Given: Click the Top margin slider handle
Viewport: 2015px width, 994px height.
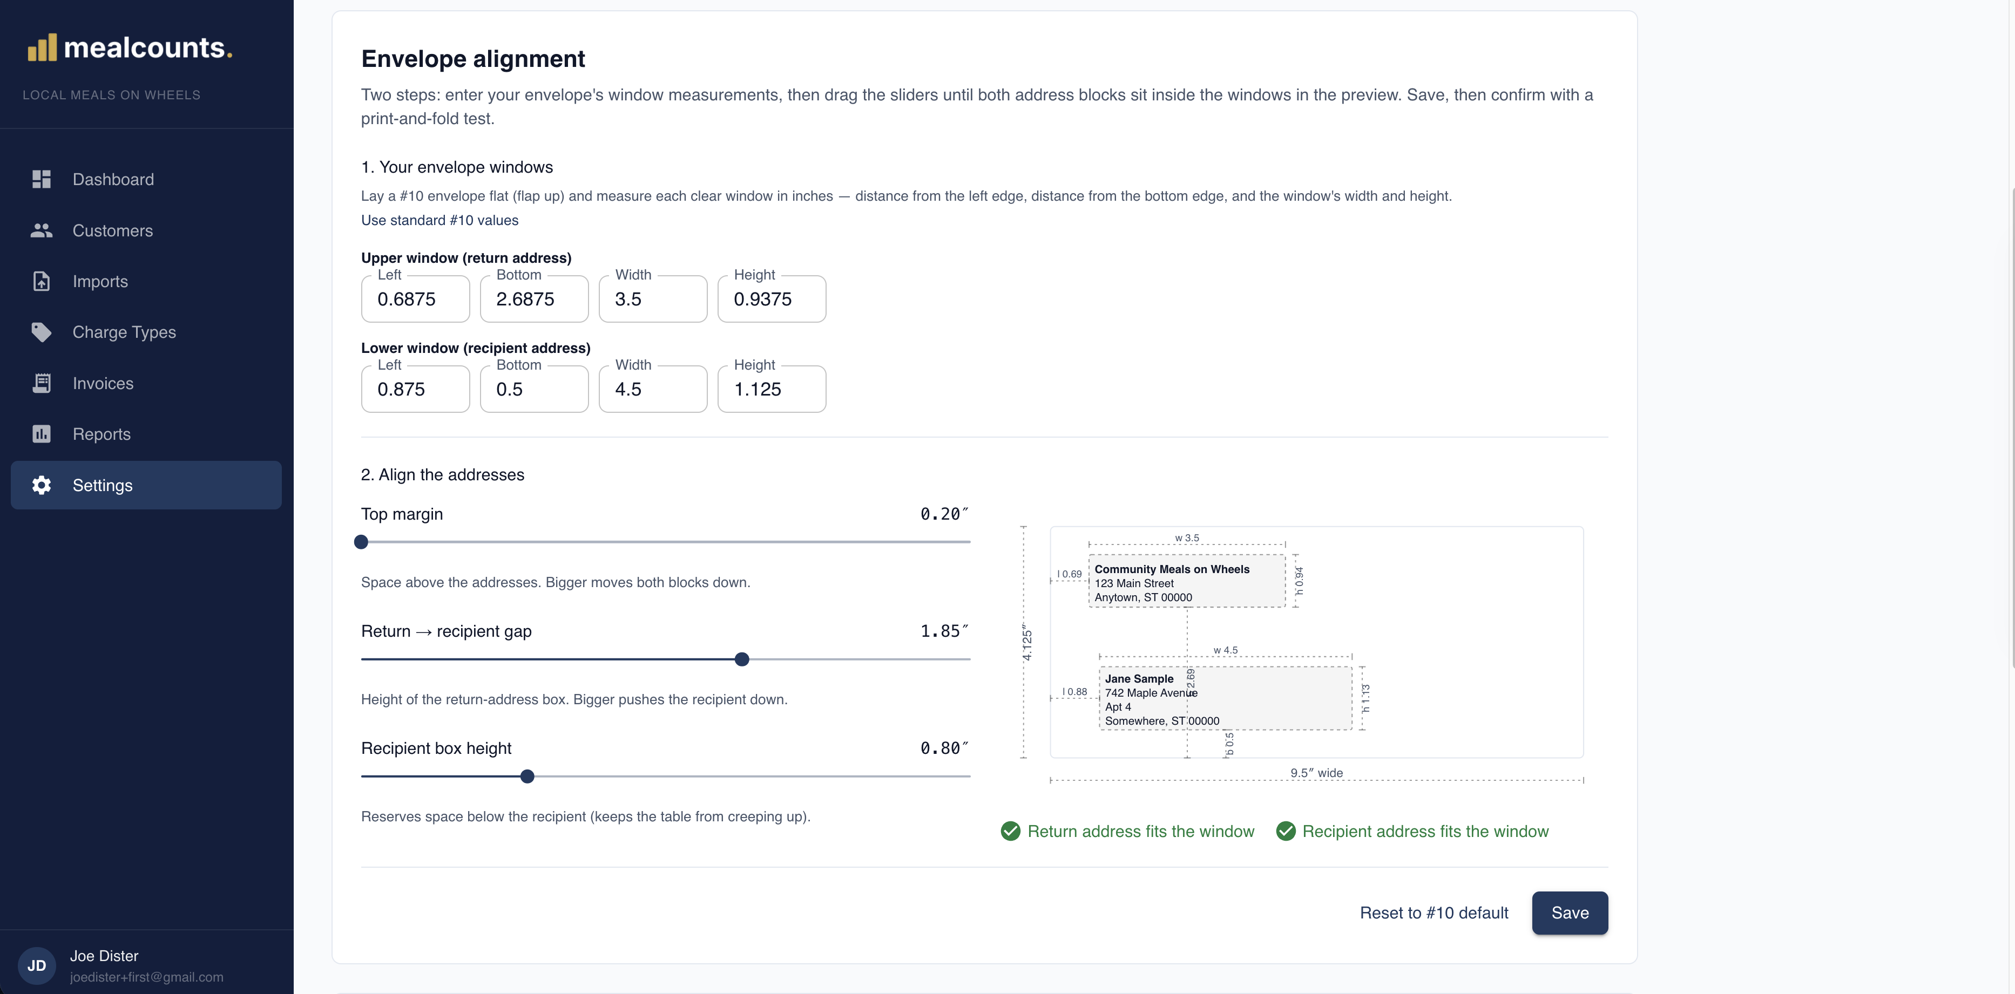Looking at the screenshot, I should [361, 541].
